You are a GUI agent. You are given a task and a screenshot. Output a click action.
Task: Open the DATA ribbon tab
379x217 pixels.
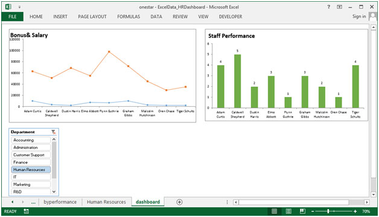coord(156,17)
